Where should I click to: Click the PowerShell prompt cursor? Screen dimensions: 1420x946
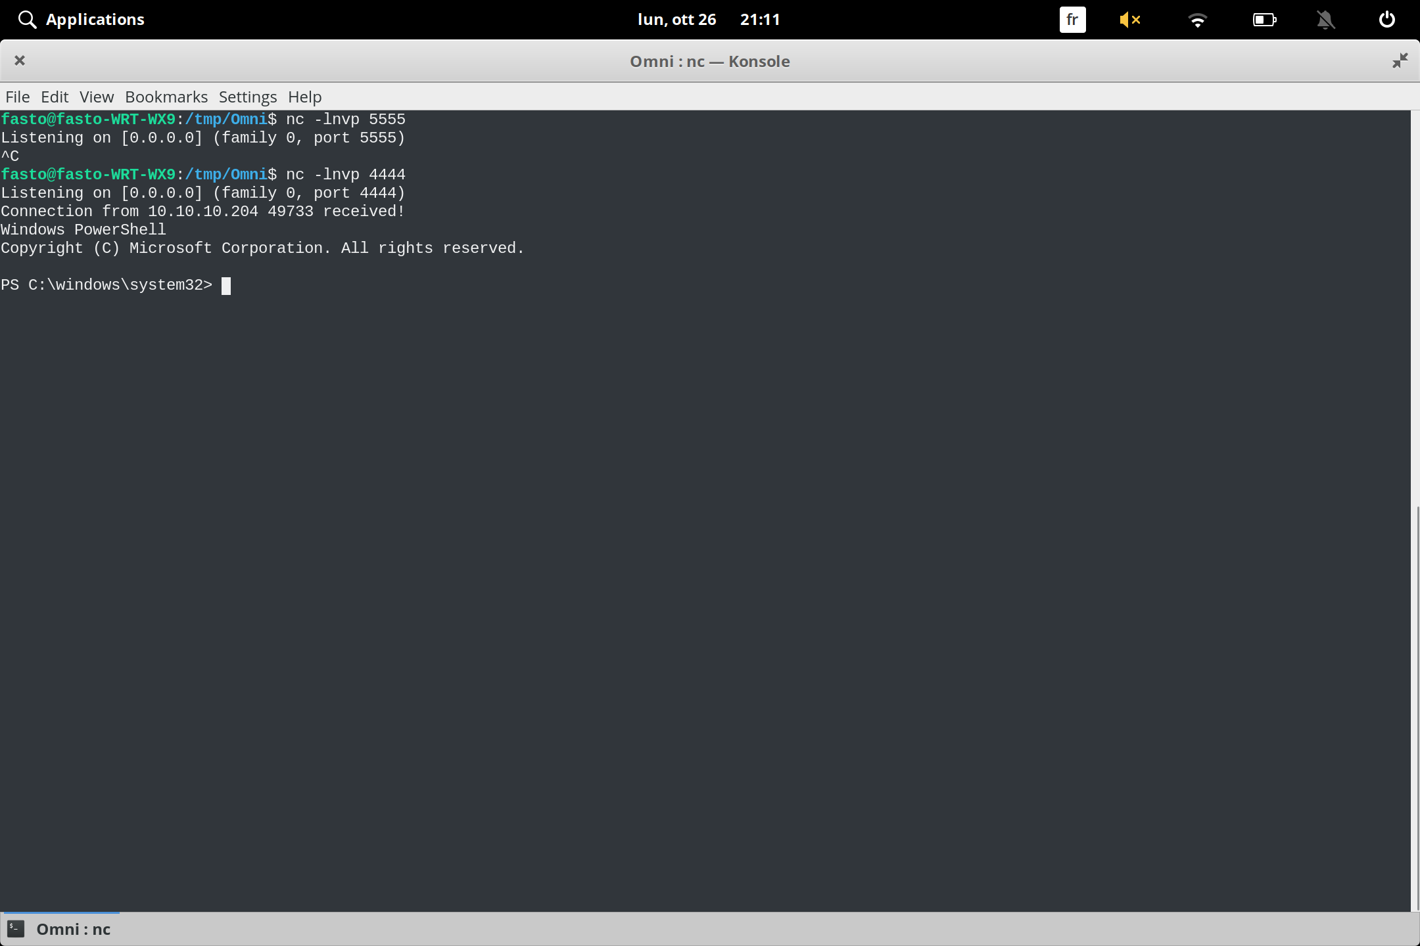227,285
